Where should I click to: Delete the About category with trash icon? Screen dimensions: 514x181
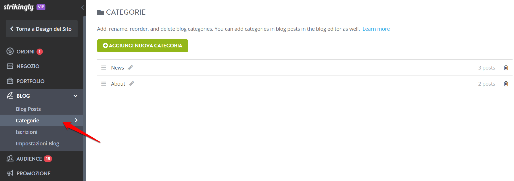pyautogui.click(x=506, y=84)
